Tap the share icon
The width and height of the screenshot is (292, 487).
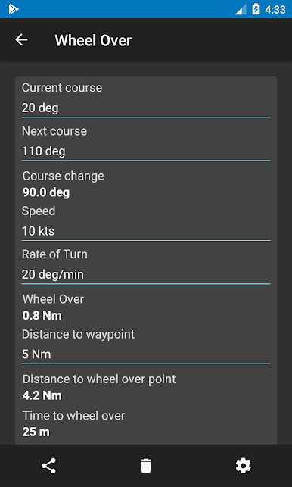(x=48, y=466)
